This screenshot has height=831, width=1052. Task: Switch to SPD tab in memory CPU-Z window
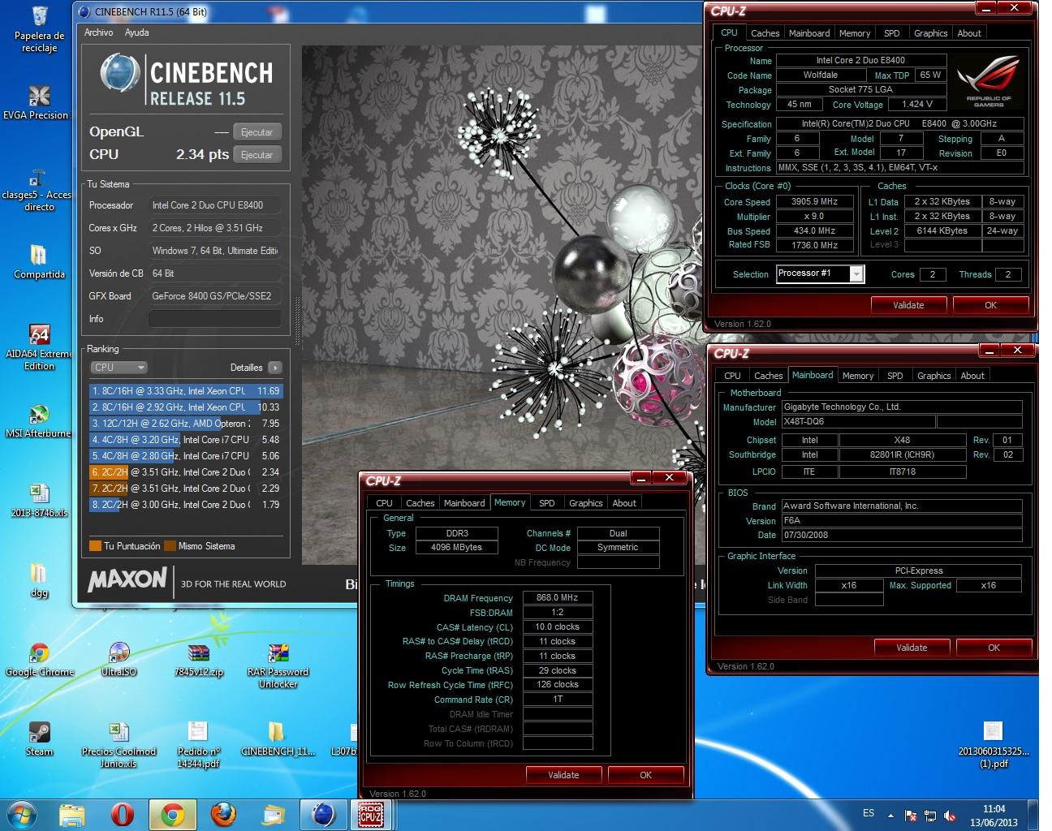click(547, 503)
